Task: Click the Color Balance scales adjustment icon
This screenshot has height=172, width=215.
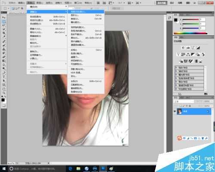Action: coord(188,55)
